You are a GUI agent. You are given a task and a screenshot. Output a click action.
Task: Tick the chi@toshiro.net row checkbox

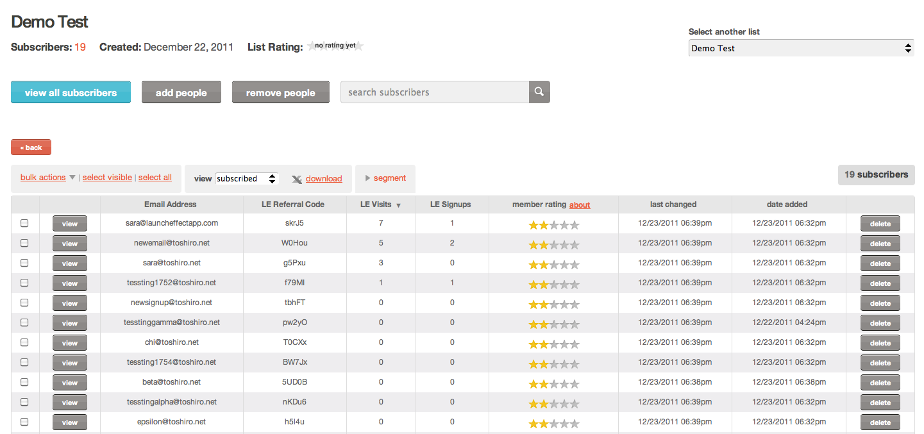(x=24, y=342)
